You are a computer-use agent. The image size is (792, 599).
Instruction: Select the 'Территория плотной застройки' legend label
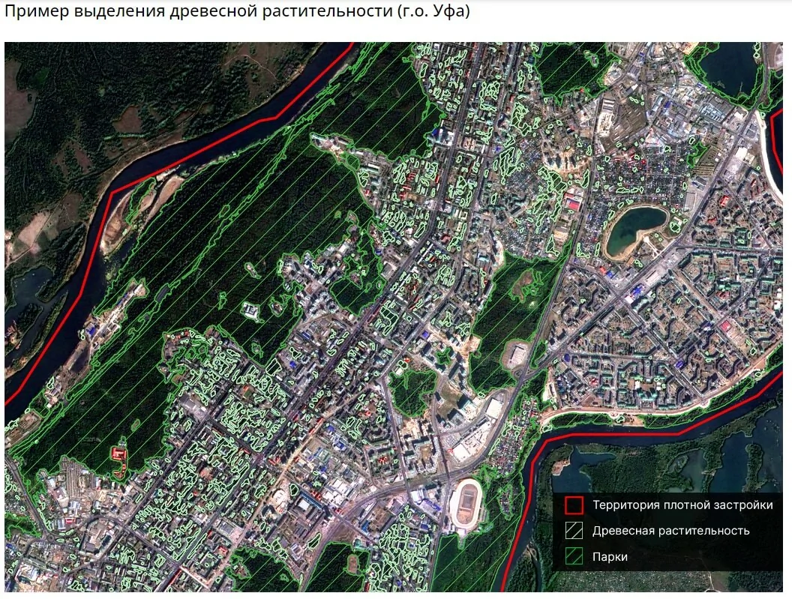pos(682,505)
